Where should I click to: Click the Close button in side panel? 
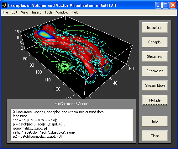pyautogui.click(x=154, y=136)
